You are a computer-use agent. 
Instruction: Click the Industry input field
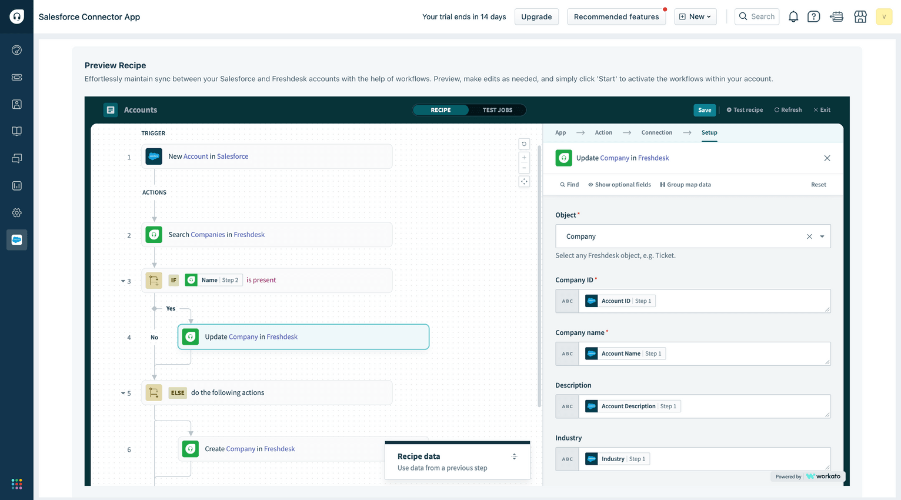(693, 459)
